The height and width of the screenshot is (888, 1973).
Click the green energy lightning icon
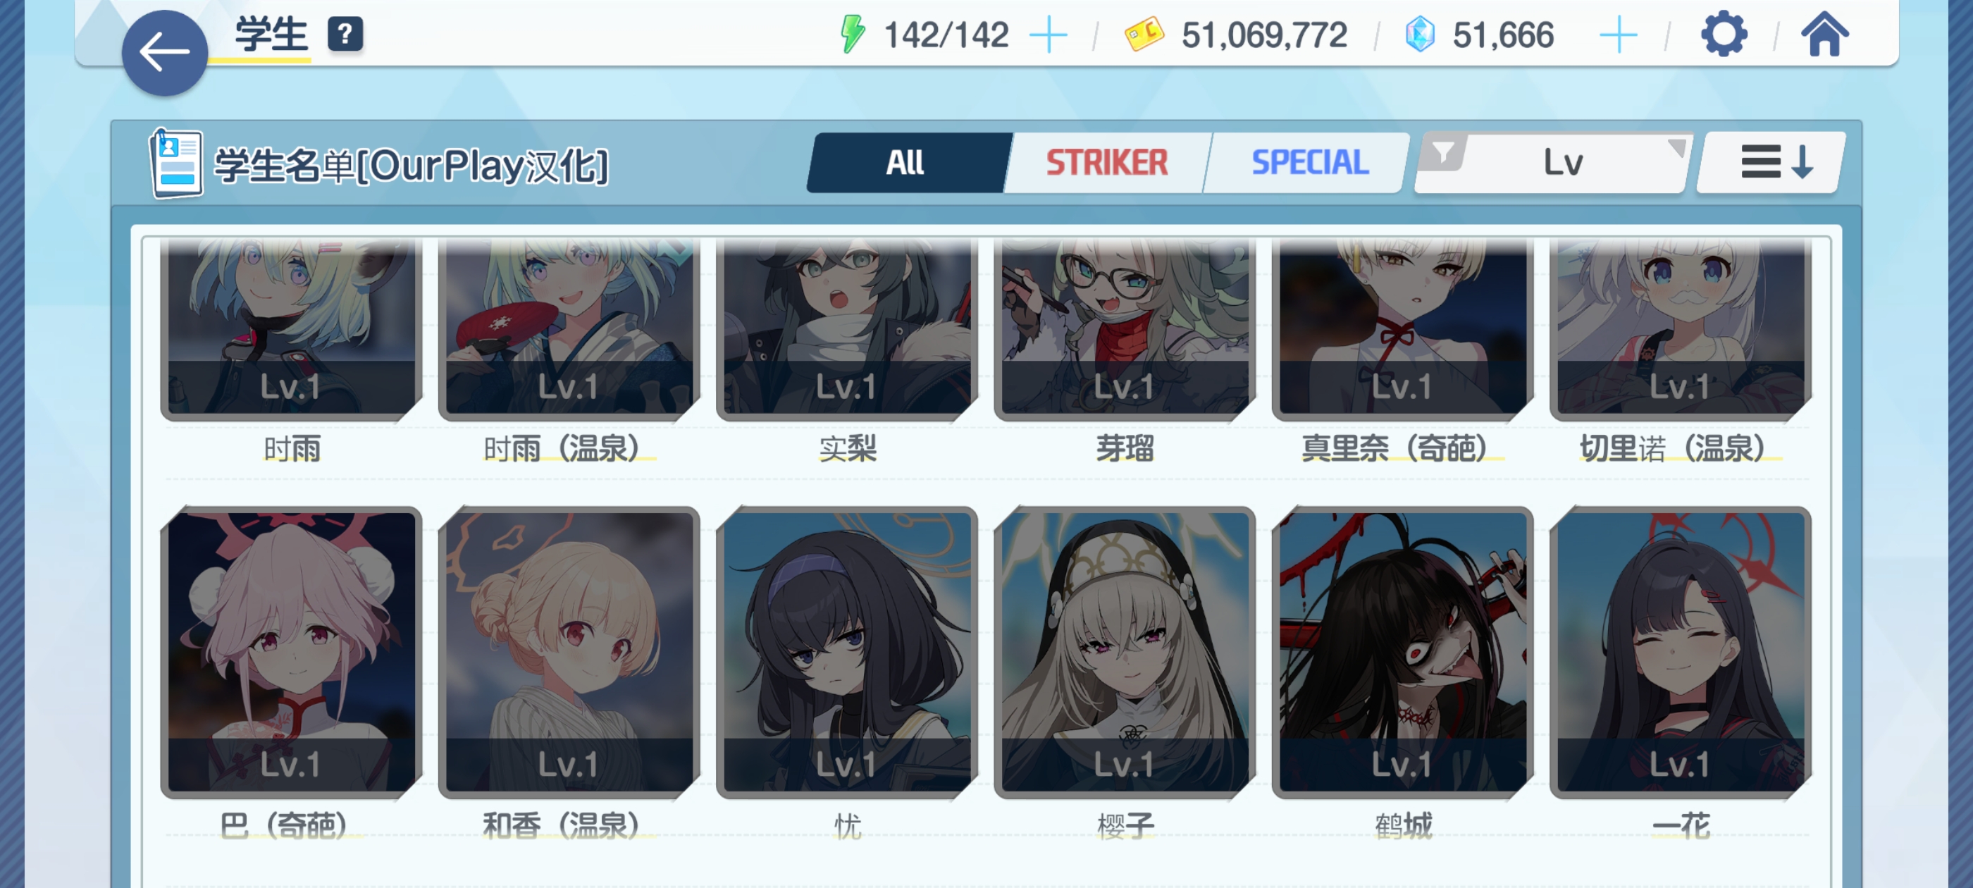pyautogui.click(x=852, y=35)
